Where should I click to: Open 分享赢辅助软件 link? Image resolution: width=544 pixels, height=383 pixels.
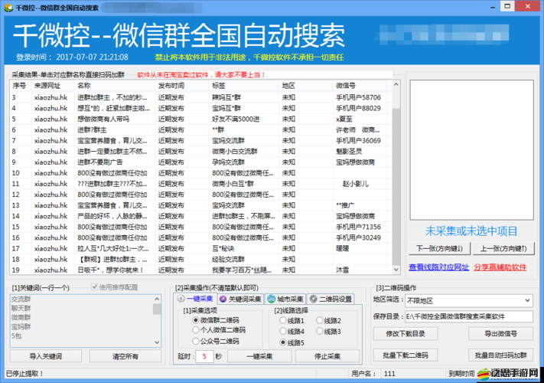(500, 267)
